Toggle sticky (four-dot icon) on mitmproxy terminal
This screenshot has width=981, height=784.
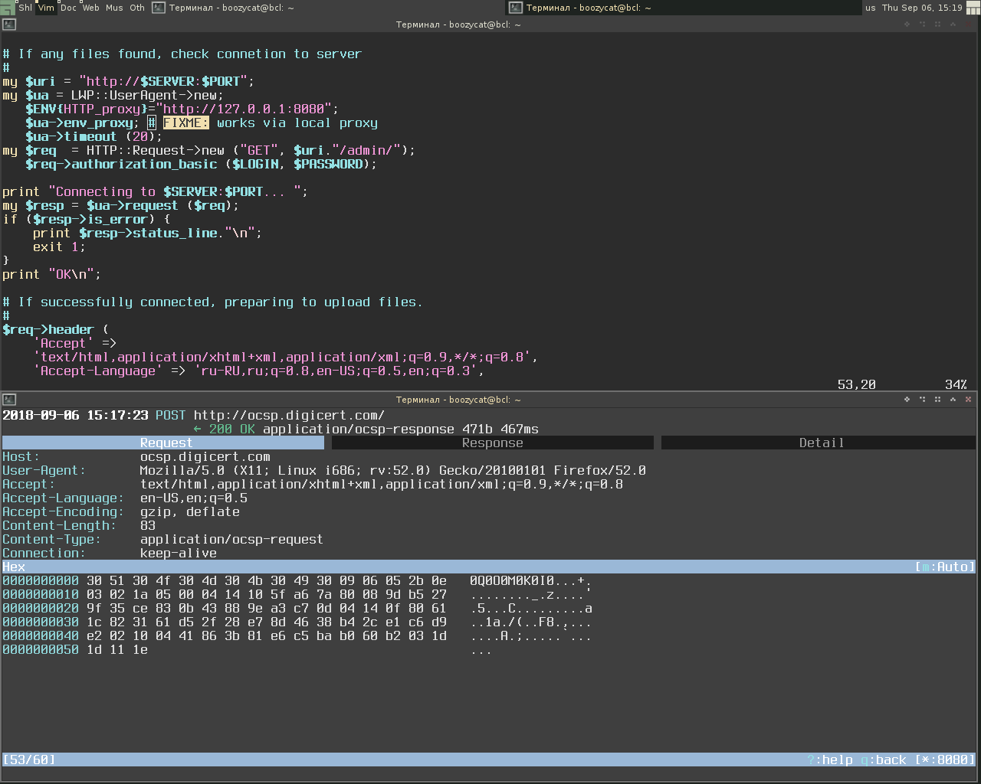[x=937, y=400]
